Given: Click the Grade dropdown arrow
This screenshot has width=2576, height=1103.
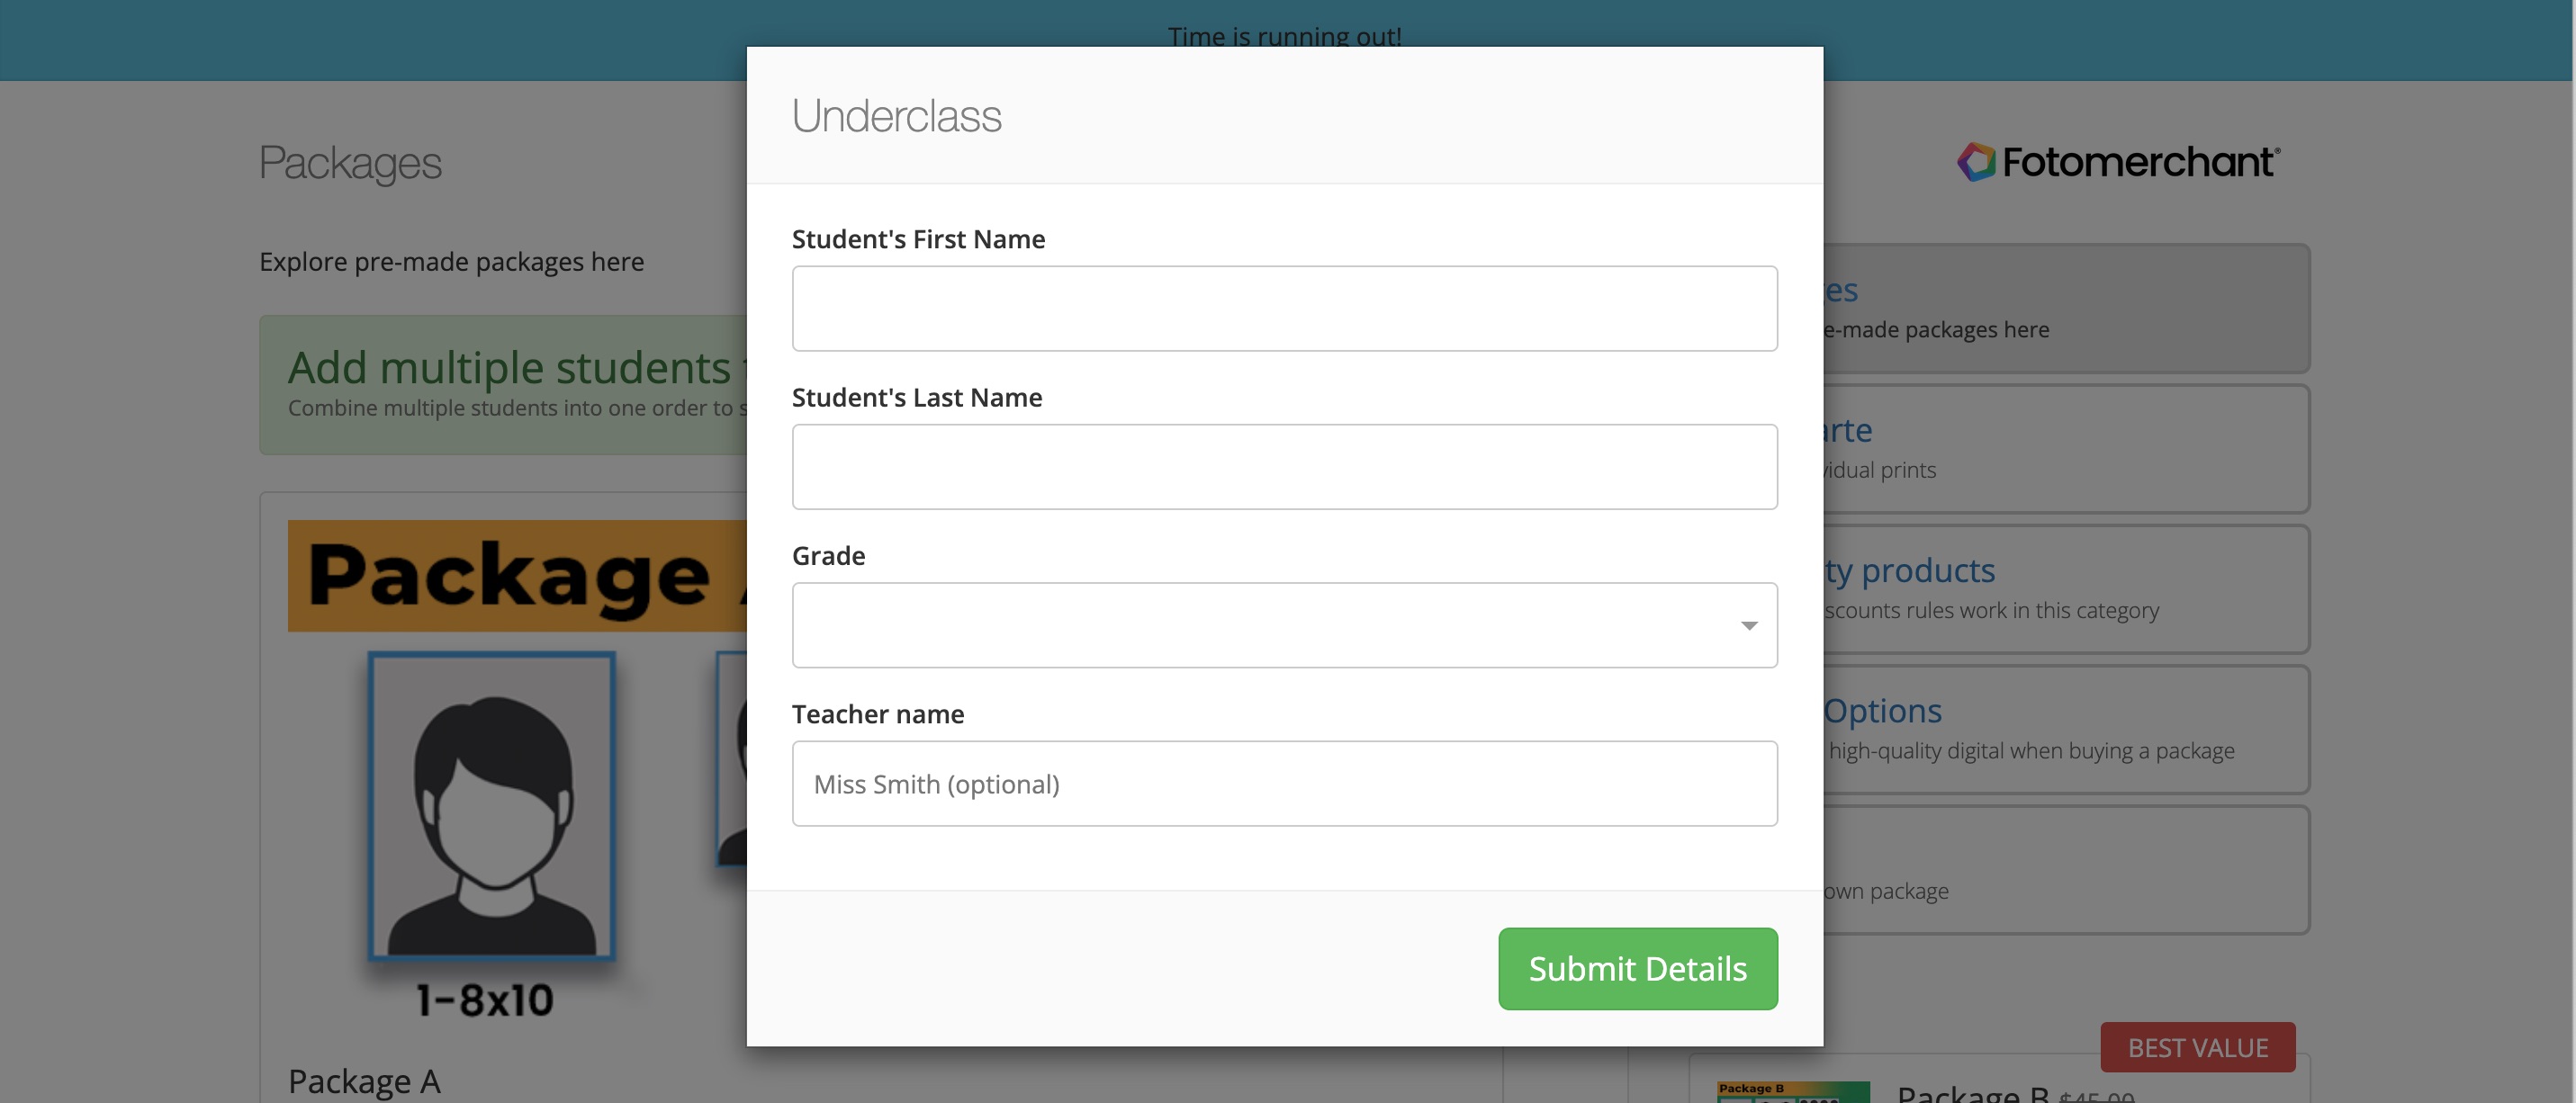Looking at the screenshot, I should (x=1749, y=626).
